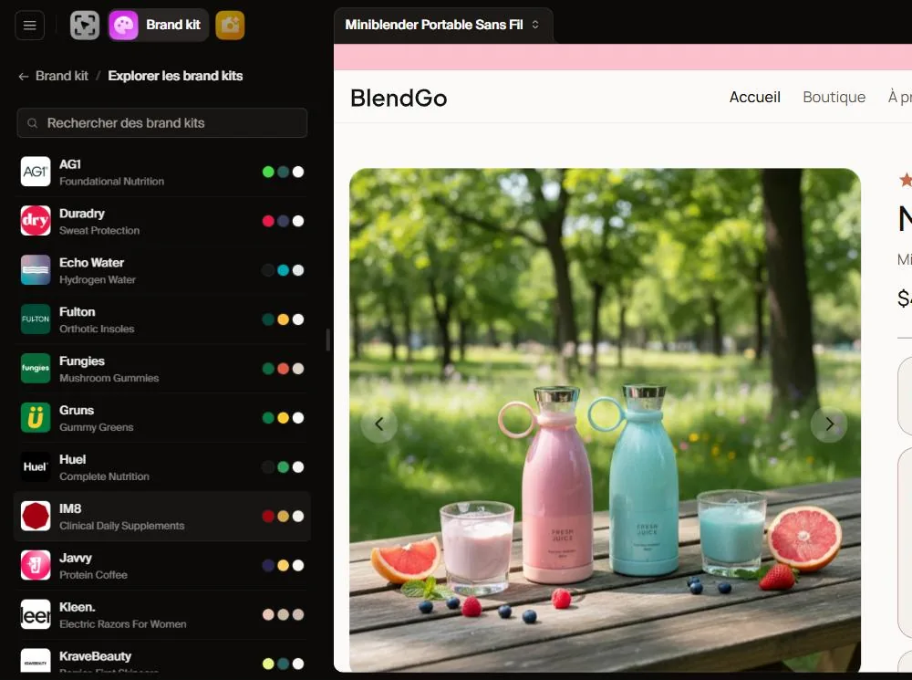Open the Brand kit breadcrumb link
912x680 pixels.
click(62, 76)
